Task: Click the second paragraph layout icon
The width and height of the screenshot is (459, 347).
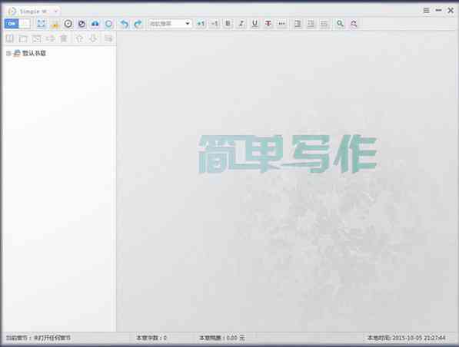Action: [x=311, y=24]
